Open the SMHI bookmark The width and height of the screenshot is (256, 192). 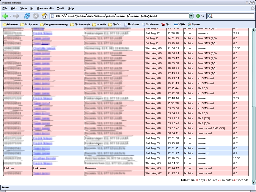pos(179,24)
